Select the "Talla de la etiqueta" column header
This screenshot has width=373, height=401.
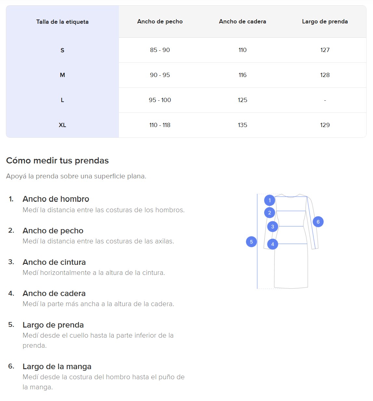pos(62,22)
